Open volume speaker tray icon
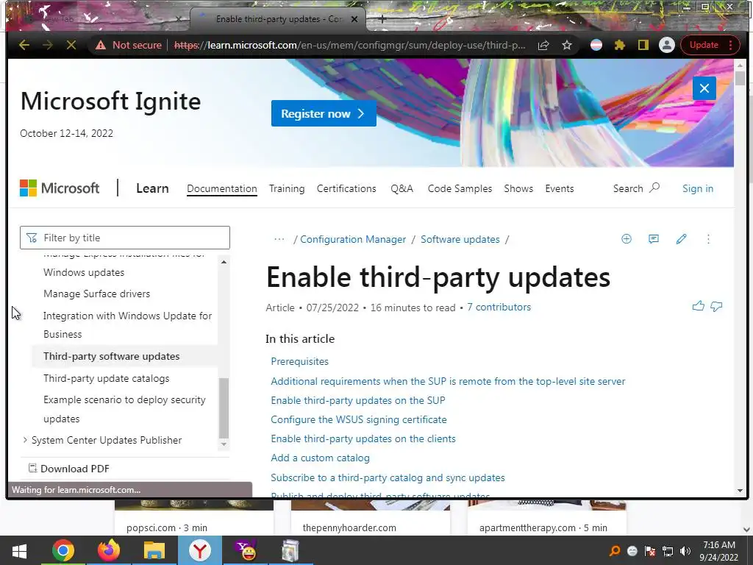The height and width of the screenshot is (565, 753). coord(685,551)
